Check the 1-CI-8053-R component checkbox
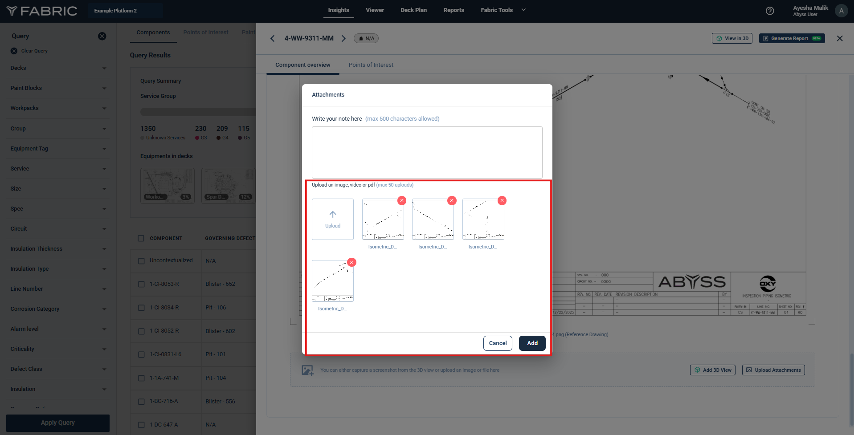854x435 pixels. point(141,284)
